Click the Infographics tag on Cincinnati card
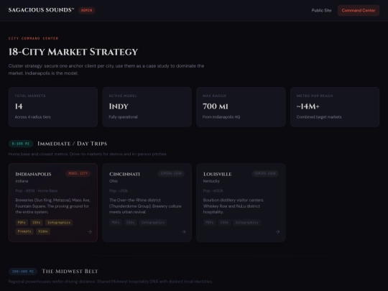Screen dimensions: 388x291 coord(152,223)
